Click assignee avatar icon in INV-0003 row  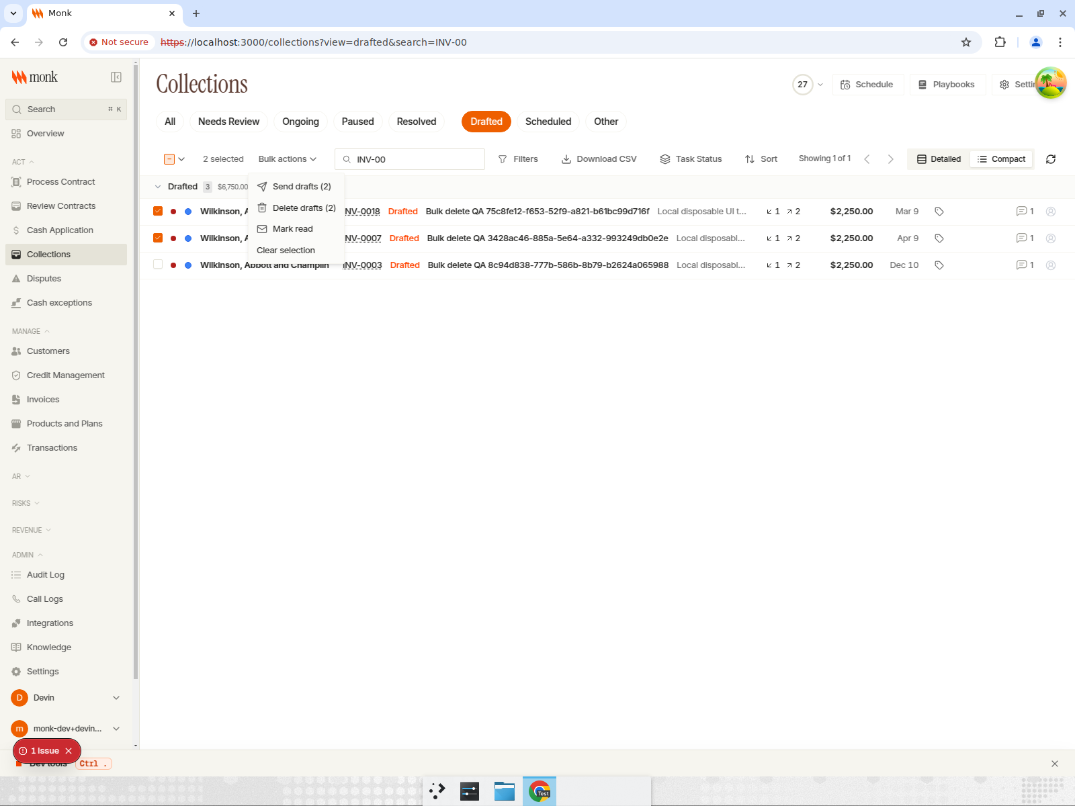[1051, 265]
